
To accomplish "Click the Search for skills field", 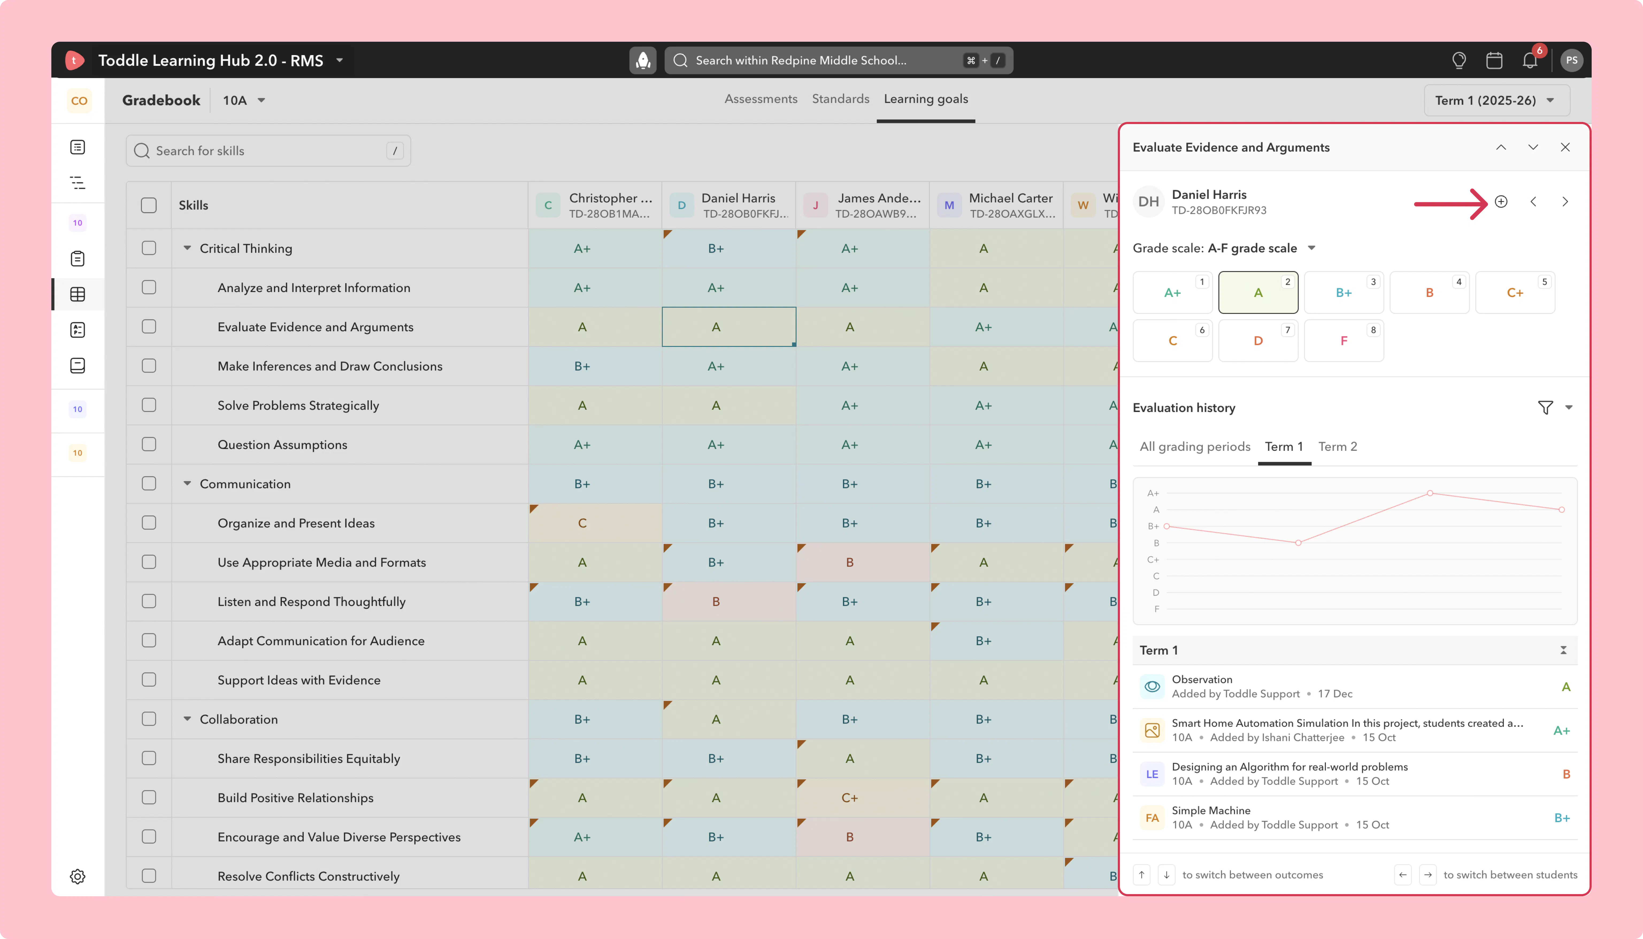I will [268, 150].
